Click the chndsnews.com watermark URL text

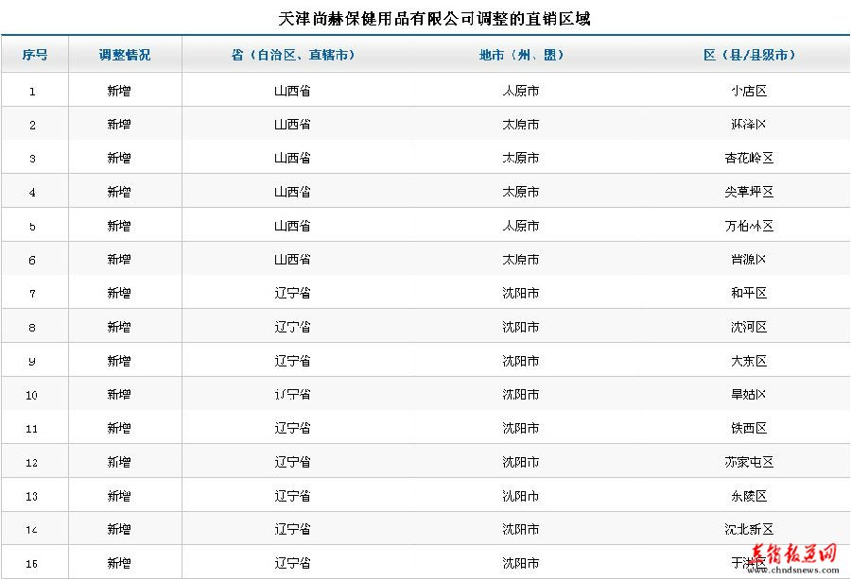pyautogui.click(x=793, y=570)
